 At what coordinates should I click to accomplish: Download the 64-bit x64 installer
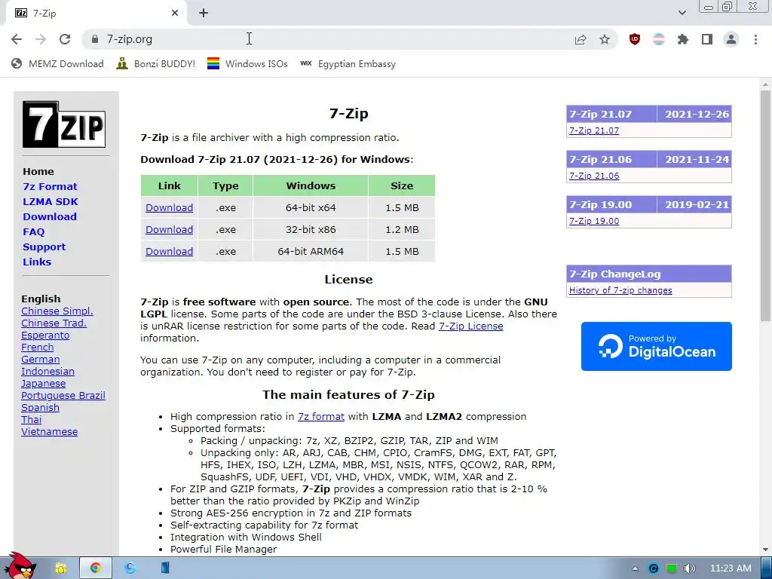pyautogui.click(x=169, y=208)
